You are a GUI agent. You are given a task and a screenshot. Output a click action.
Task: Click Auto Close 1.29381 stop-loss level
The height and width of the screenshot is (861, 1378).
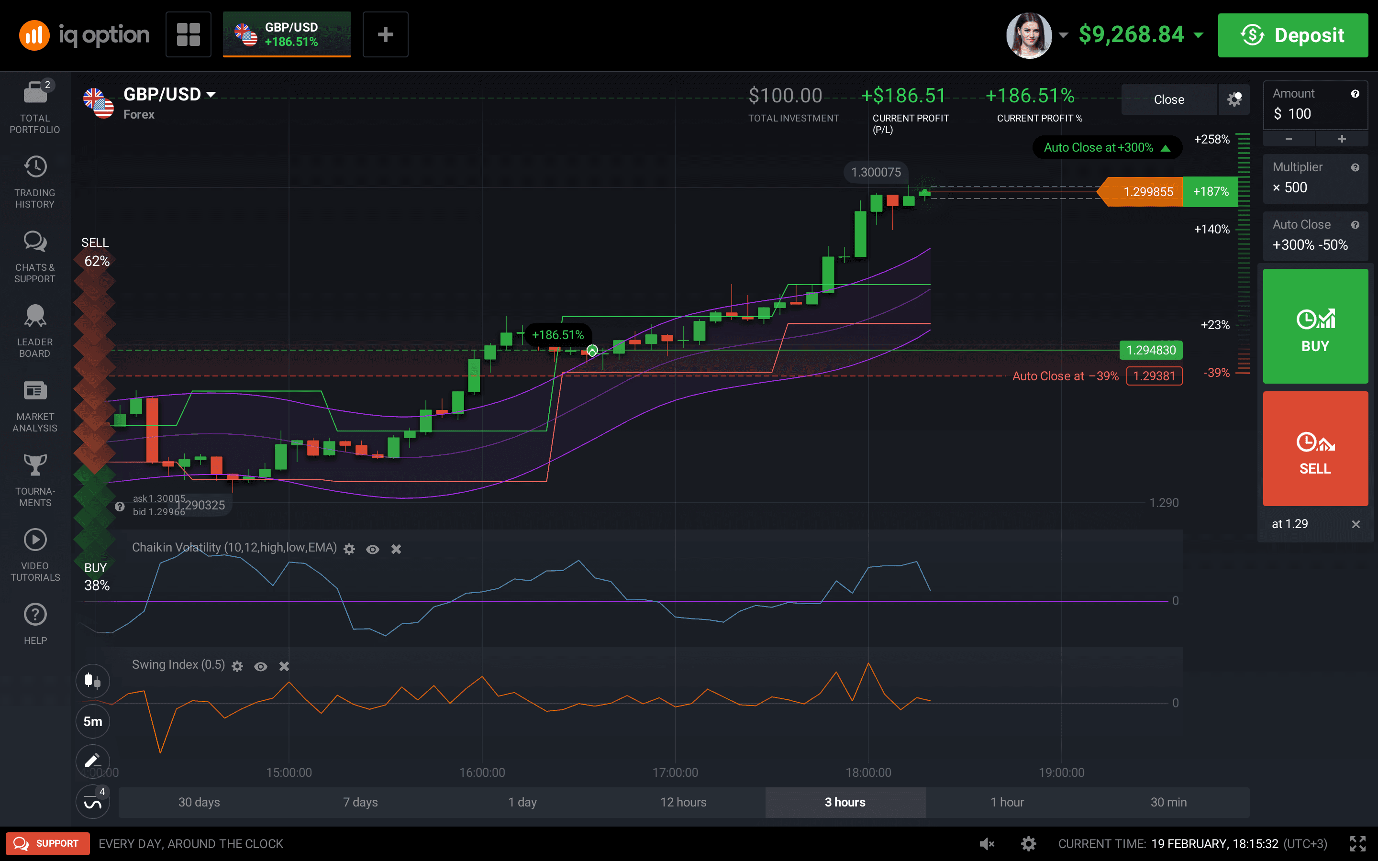tap(1154, 376)
